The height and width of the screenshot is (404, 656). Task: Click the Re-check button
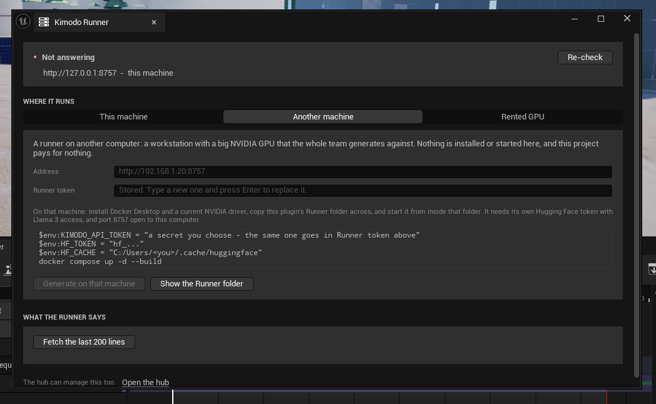click(585, 58)
